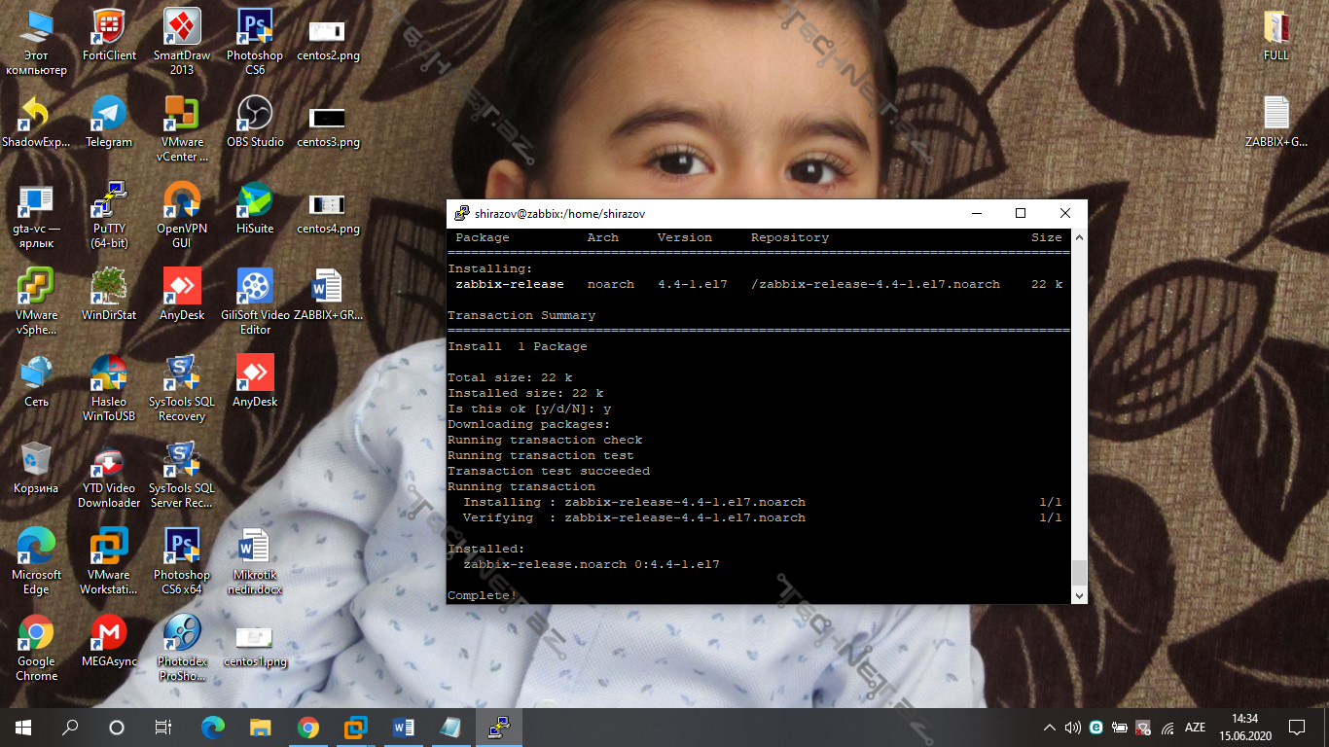Screen dimensions: 1329x747
Task: Select the VMware Workstation desktop icon
Action: 109,547
